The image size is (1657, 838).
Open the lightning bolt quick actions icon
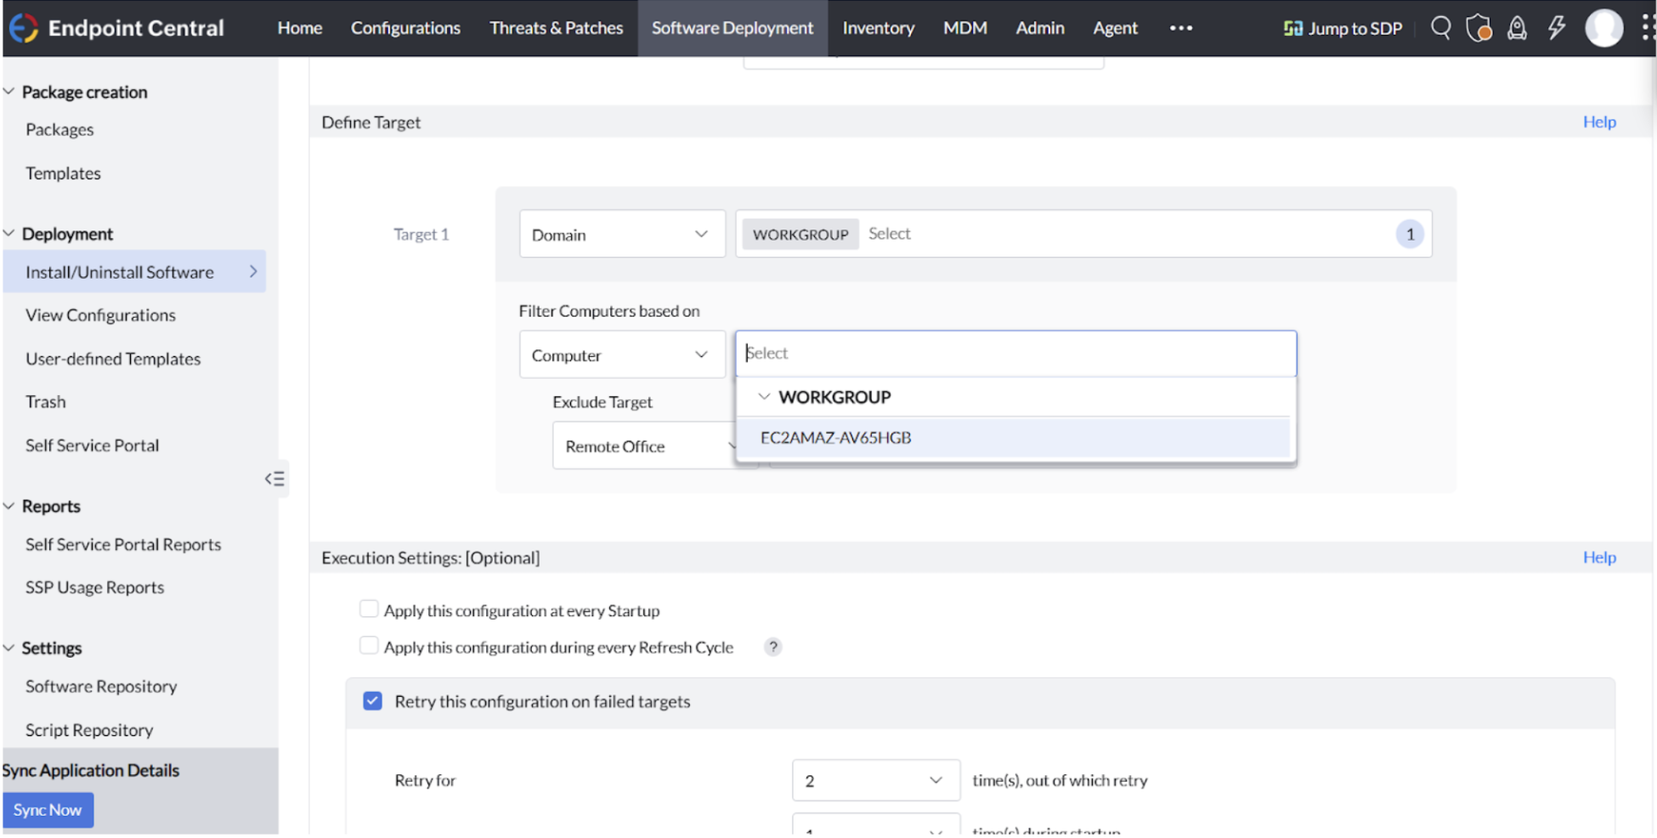(1556, 28)
